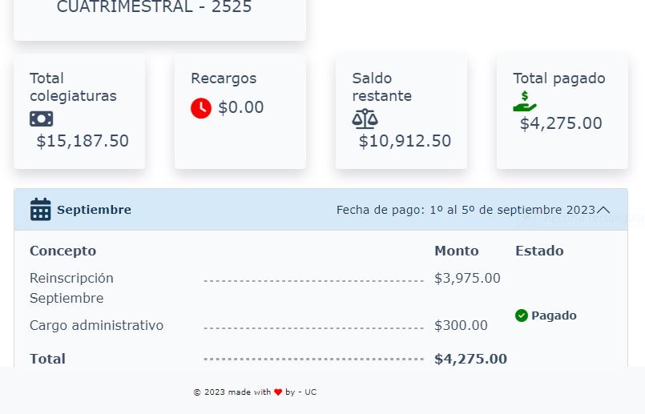Click the red clock icon in Recargos
645x414 pixels.
tap(201, 108)
